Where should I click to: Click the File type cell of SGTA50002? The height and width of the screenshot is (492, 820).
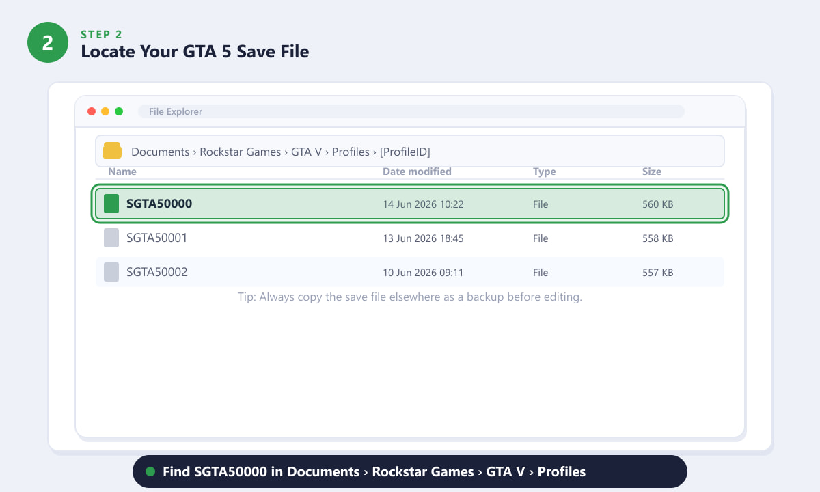pos(541,273)
